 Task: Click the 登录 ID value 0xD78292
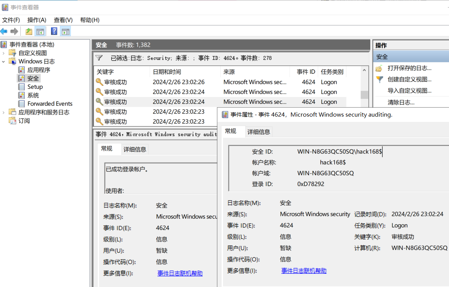tap(311, 184)
